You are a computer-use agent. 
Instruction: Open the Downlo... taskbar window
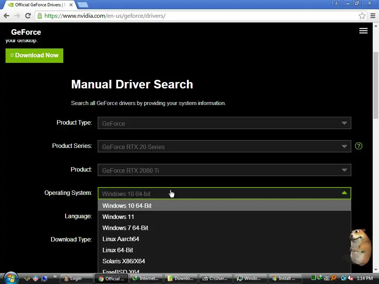pos(181,278)
